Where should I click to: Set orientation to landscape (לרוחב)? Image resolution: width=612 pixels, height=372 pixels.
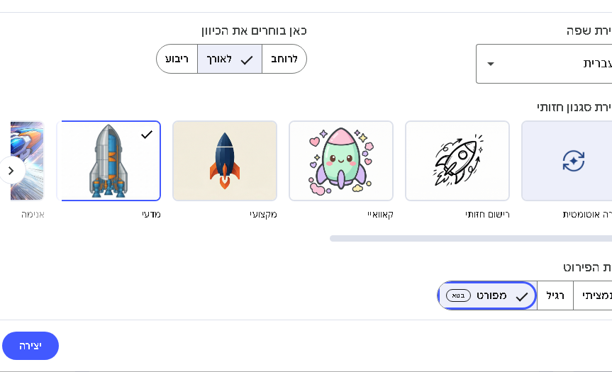pyautogui.click(x=284, y=59)
